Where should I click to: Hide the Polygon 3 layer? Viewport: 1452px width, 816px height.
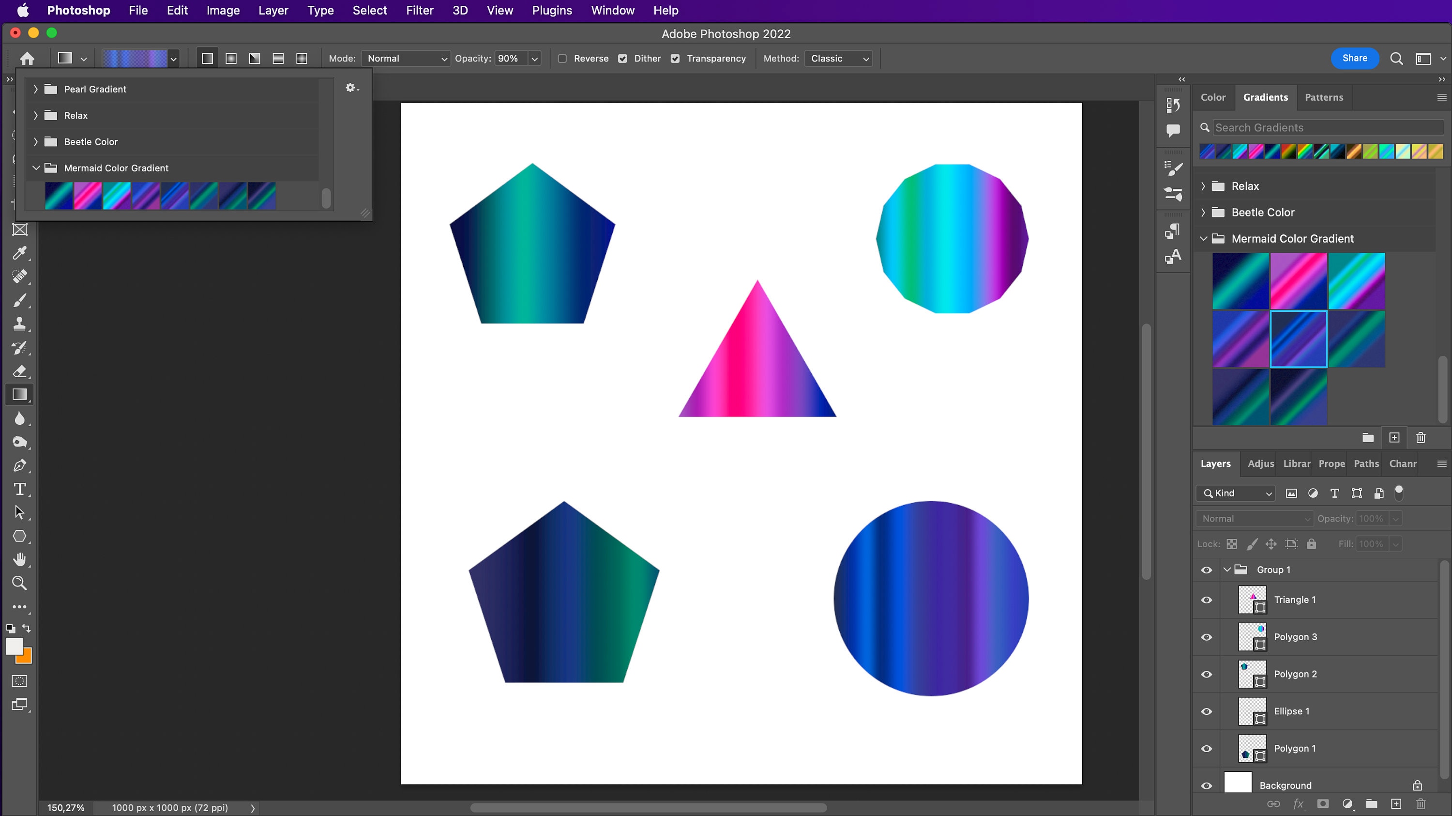coord(1206,637)
